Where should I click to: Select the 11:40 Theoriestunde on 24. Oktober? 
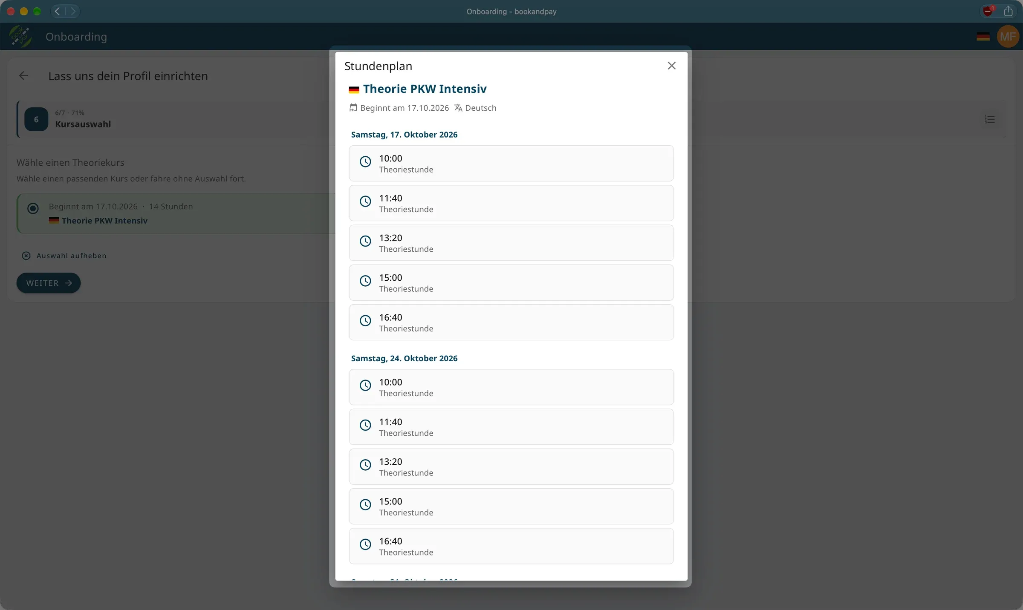[511, 427]
